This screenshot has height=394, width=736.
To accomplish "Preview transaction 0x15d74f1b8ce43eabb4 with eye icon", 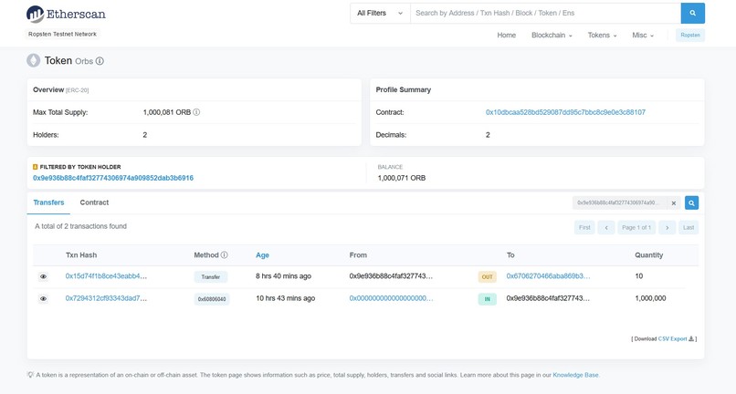I will (43, 276).
